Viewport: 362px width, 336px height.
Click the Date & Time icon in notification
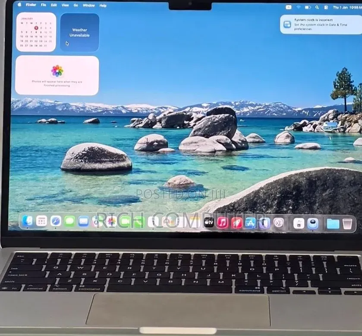point(287,24)
